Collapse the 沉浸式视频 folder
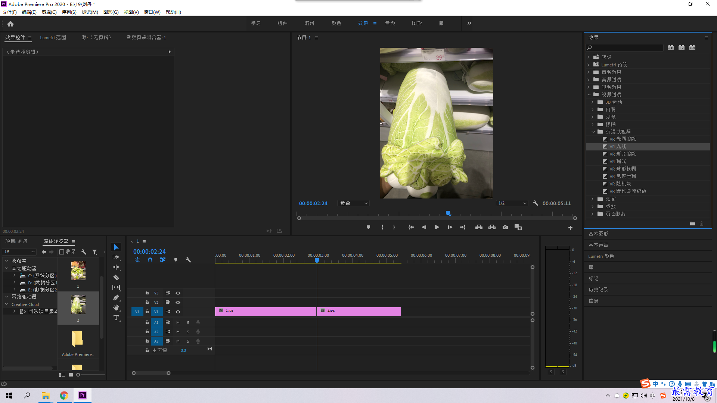The height and width of the screenshot is (403, 717). 593,132
